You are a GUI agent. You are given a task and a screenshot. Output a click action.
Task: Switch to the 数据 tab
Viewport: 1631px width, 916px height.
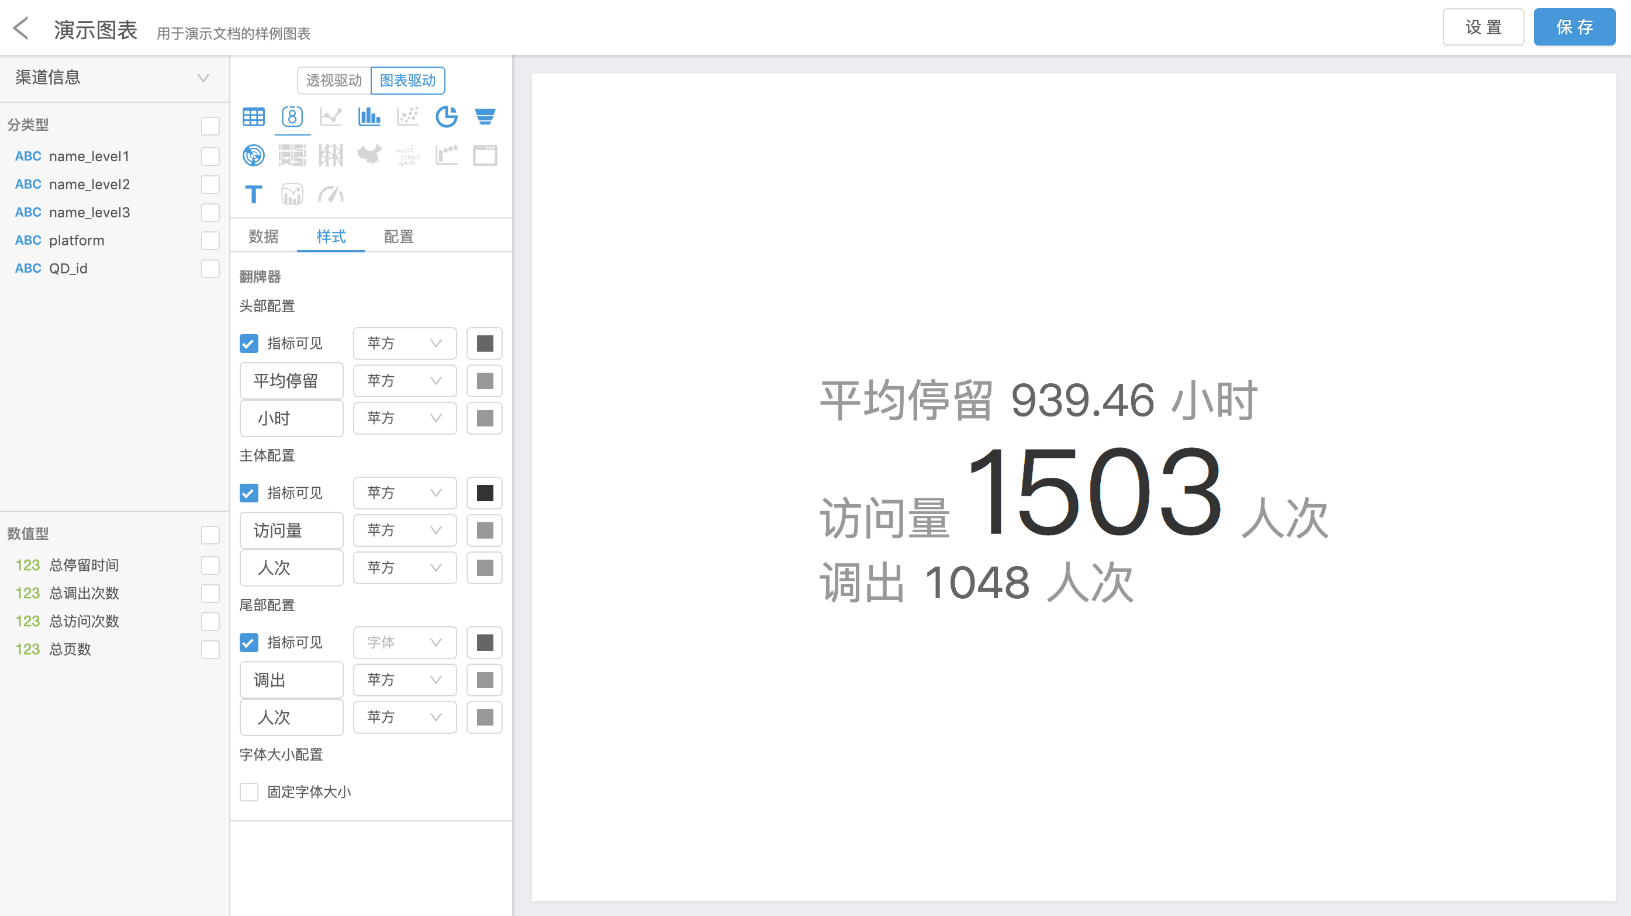pos(264,237)
